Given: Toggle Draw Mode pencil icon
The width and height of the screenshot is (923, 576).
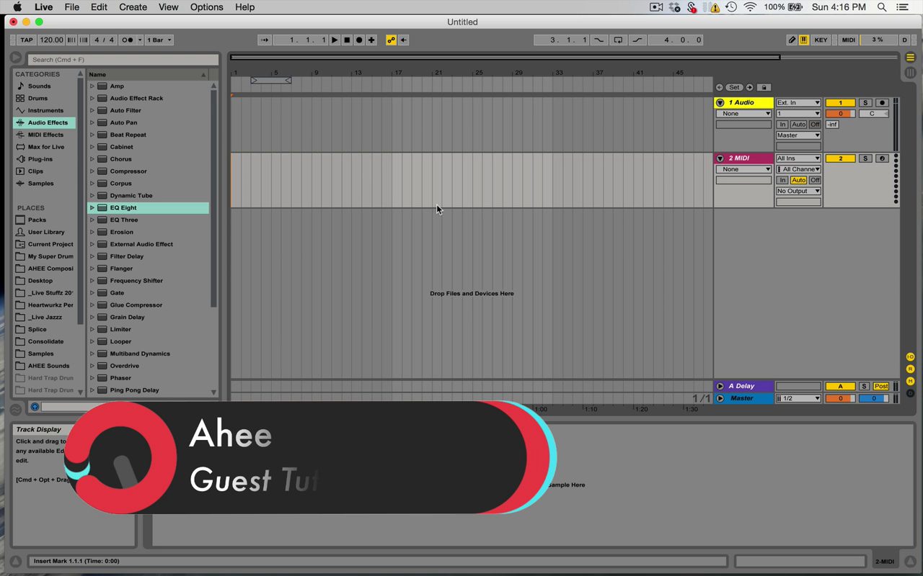Looking at the screenshot, I should click(x=792, y=40).
